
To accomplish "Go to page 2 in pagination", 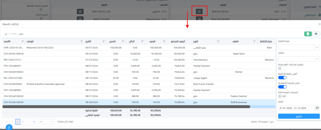I will [23, 122].
